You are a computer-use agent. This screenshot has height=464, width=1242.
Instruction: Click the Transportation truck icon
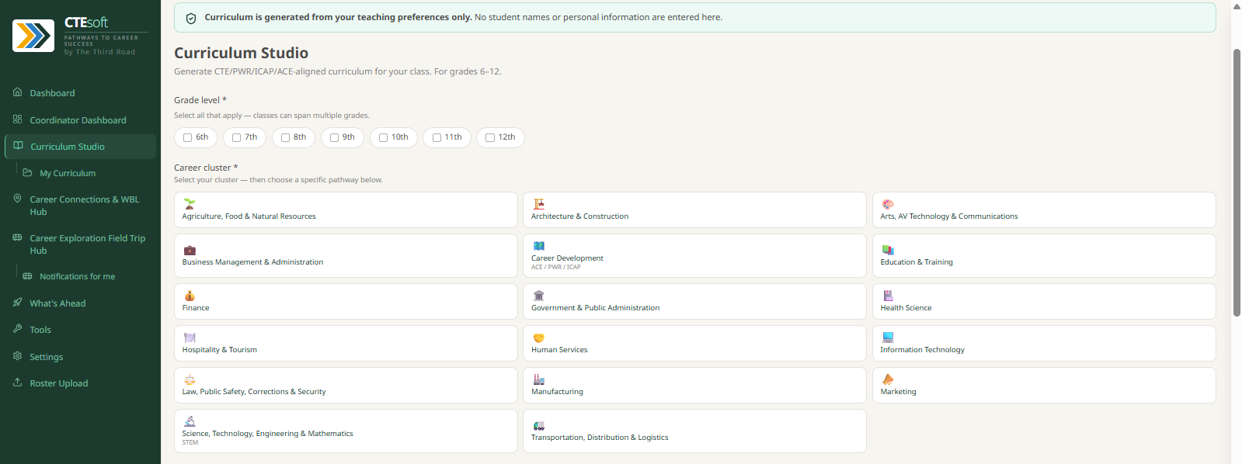click(x=538, y=425)
